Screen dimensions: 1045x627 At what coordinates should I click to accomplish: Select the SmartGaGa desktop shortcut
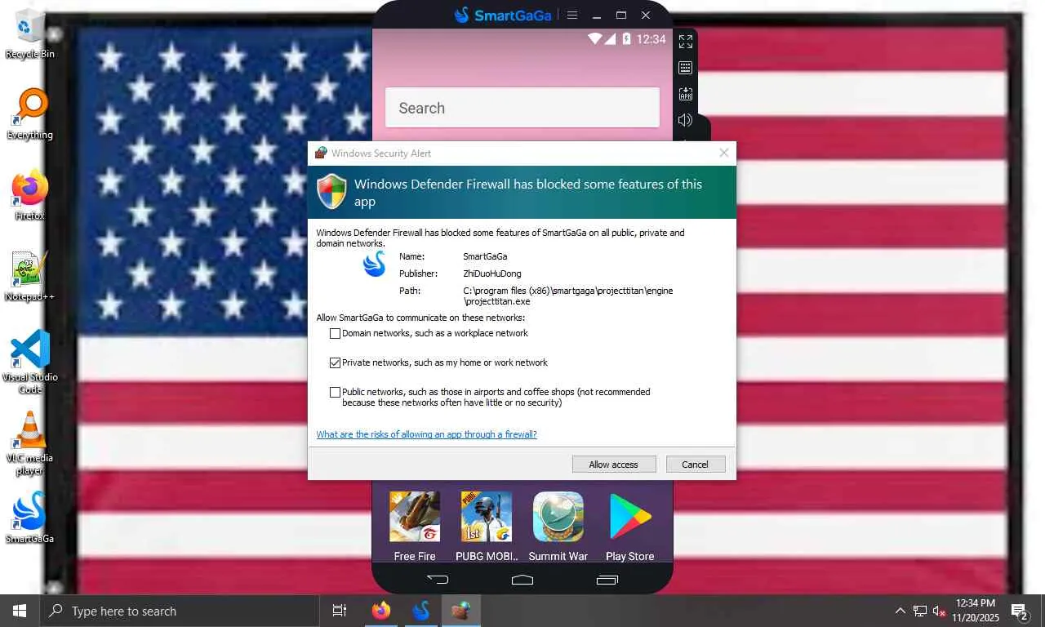pyautogui.click(x=30, y=518)
